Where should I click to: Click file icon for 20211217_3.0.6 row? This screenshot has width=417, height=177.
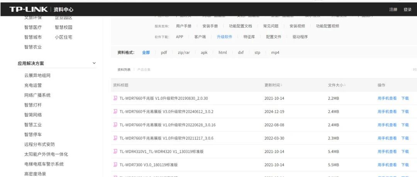point(115,138)
